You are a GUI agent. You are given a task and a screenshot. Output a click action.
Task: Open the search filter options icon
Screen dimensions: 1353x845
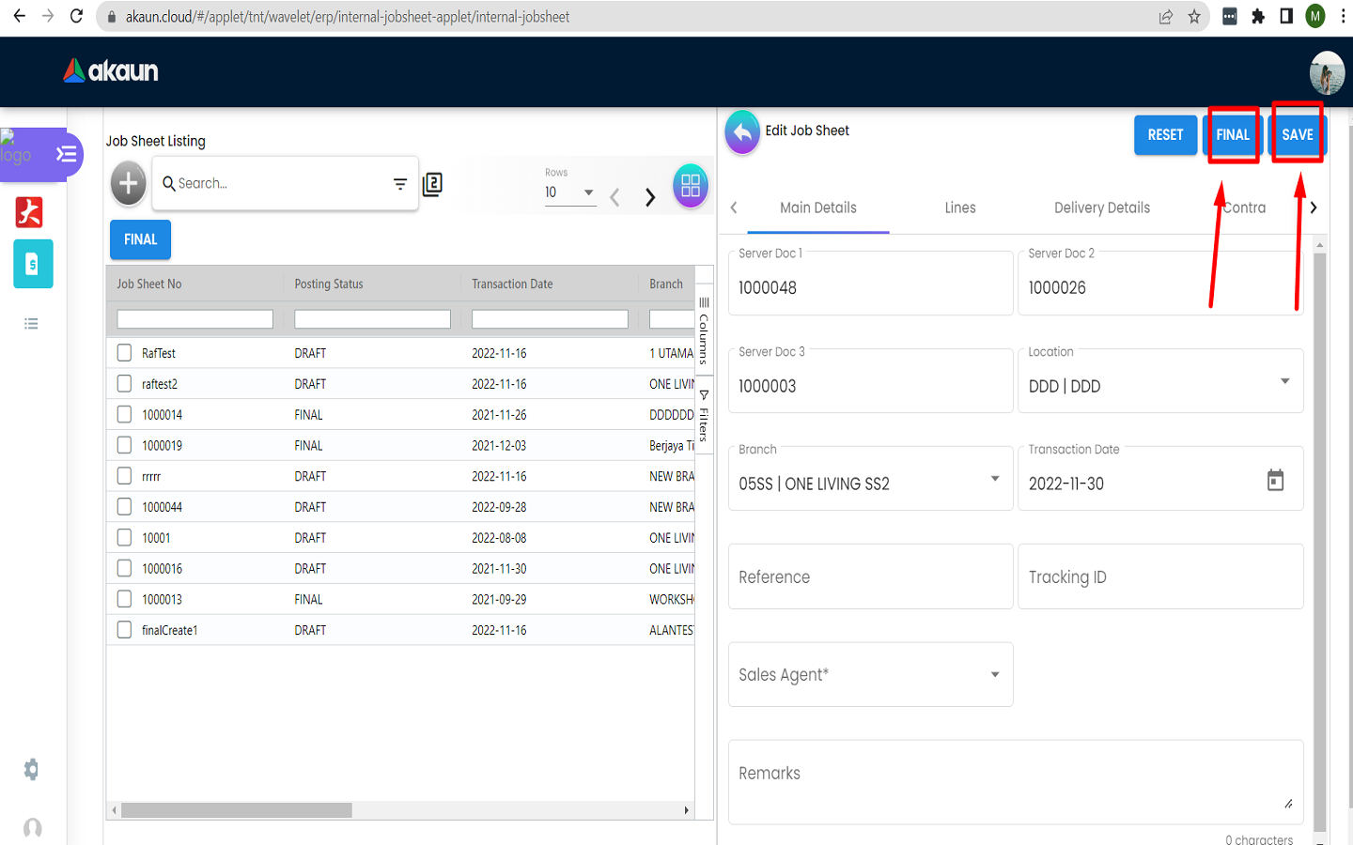(x=400, y=184)
